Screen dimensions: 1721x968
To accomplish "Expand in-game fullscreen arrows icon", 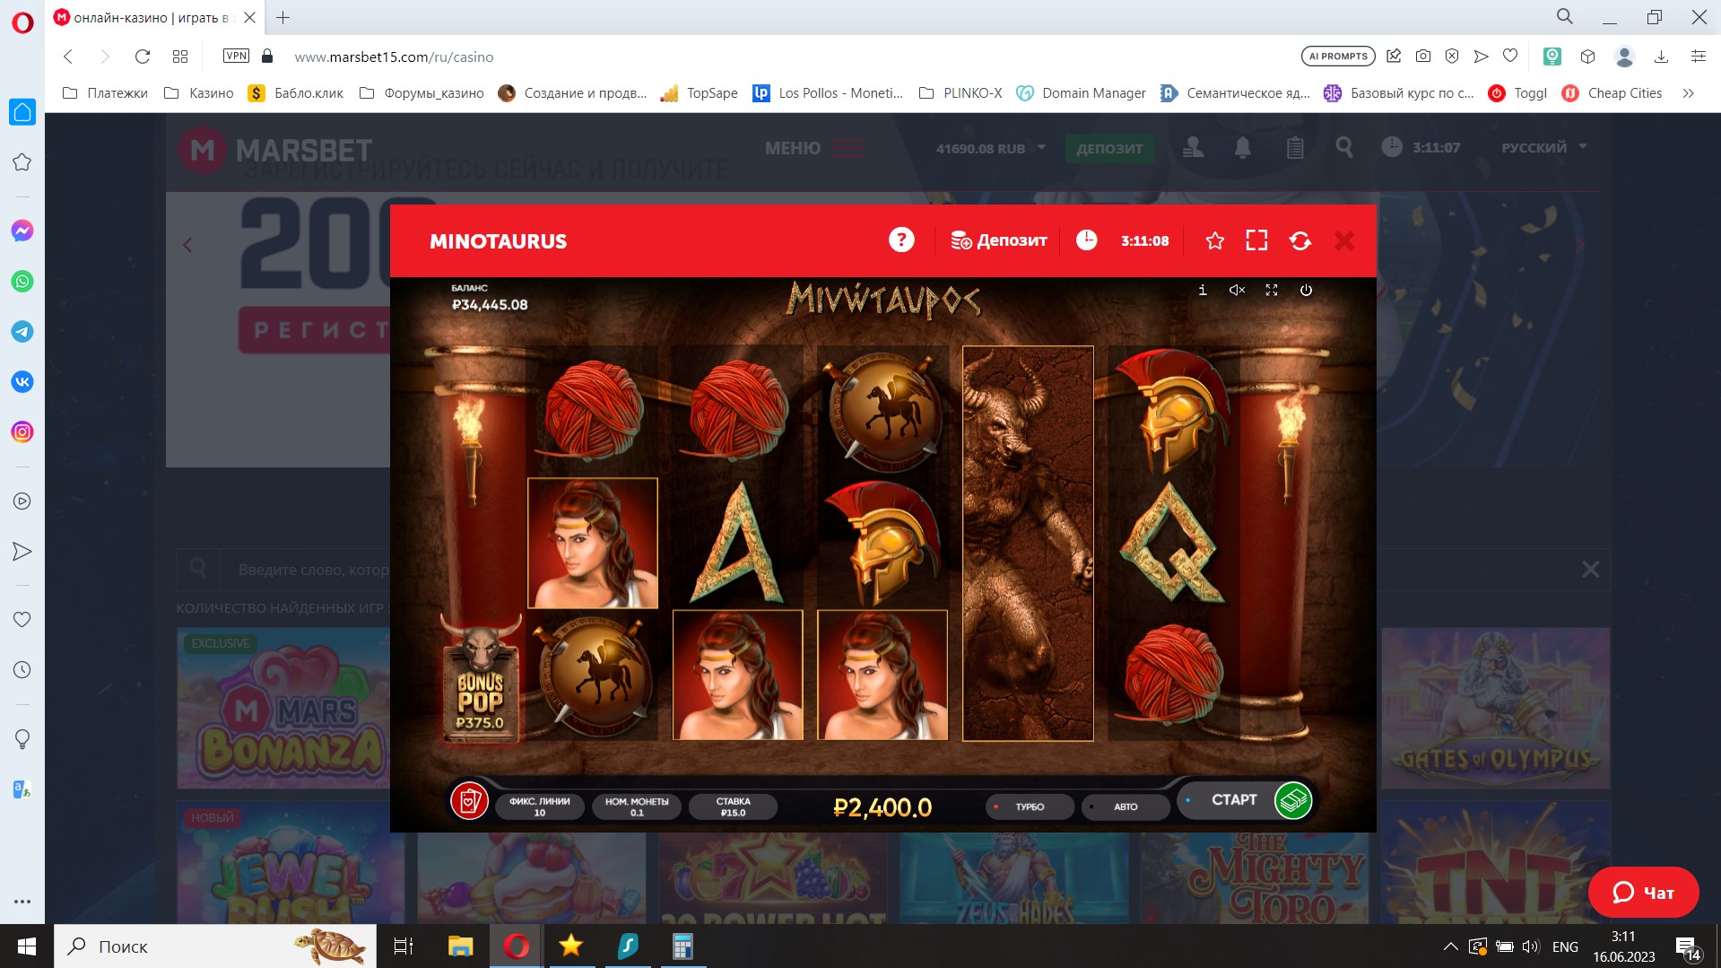I will click(1272, 290).
